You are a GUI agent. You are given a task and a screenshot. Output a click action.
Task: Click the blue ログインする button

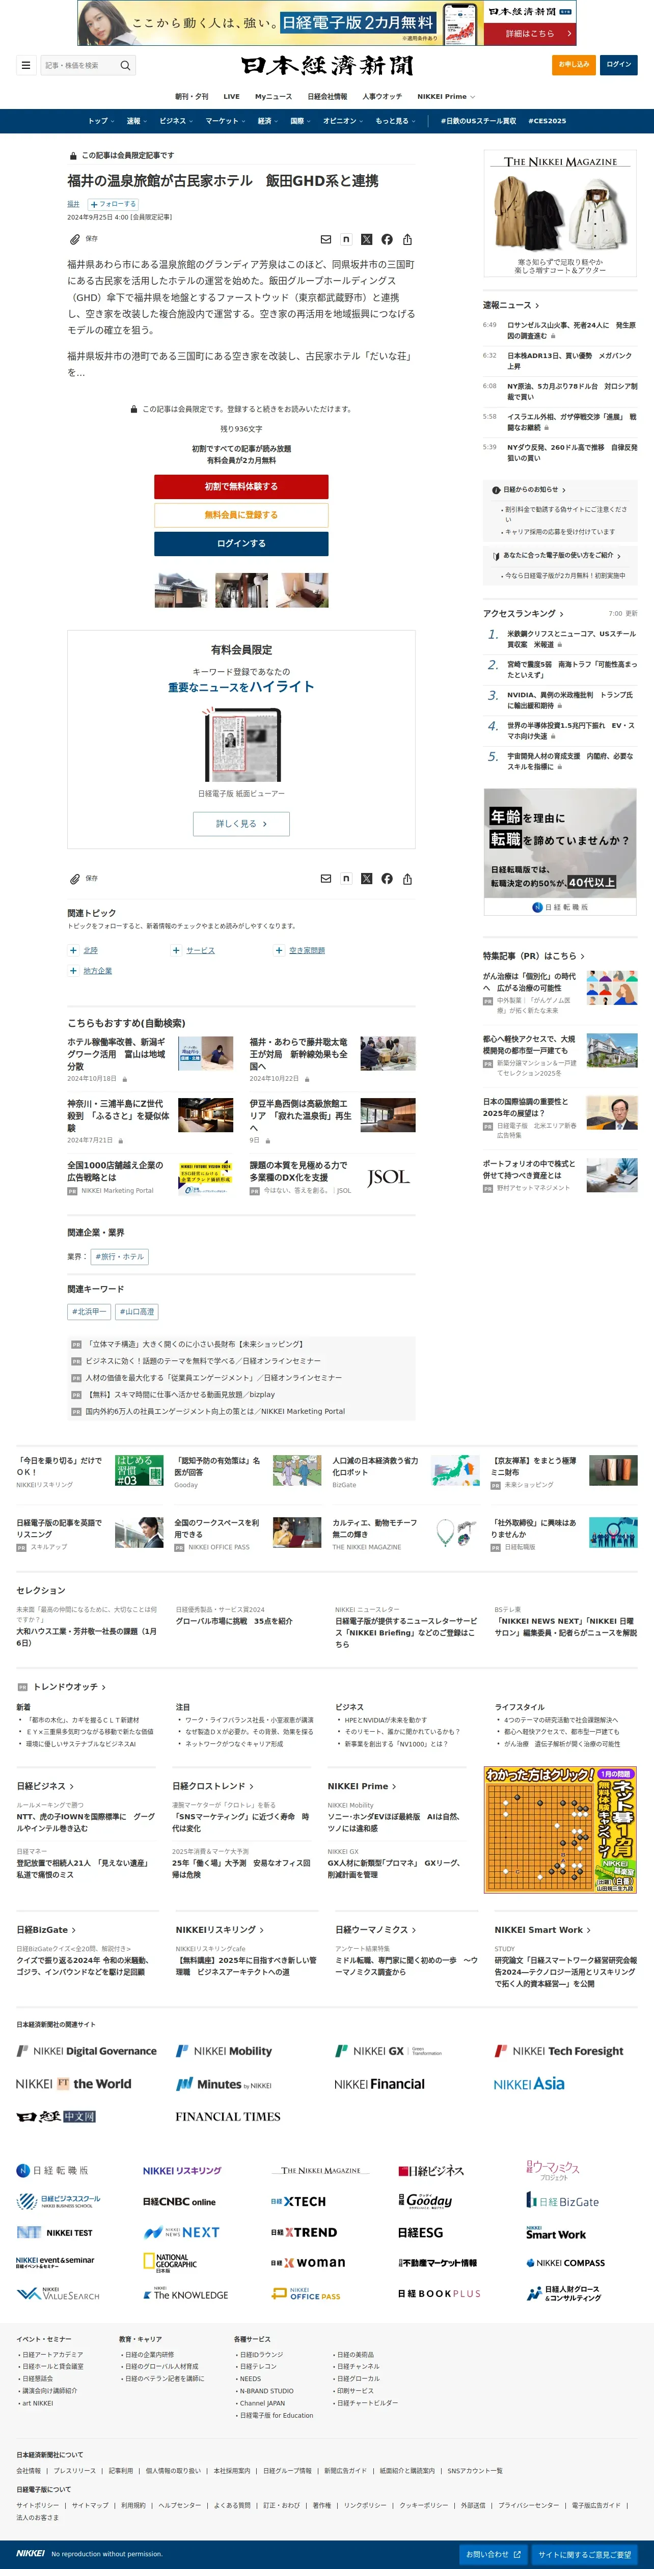tap(241, 543)
